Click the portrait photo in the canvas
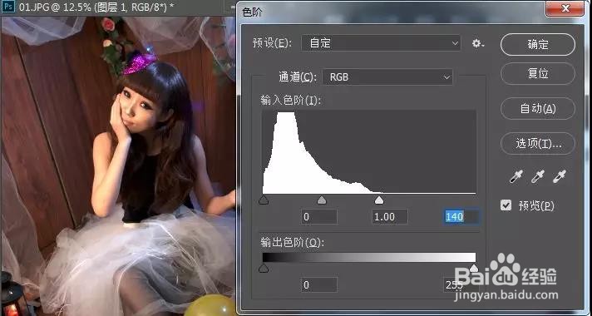592x316 pixels. tap(118, 166)
